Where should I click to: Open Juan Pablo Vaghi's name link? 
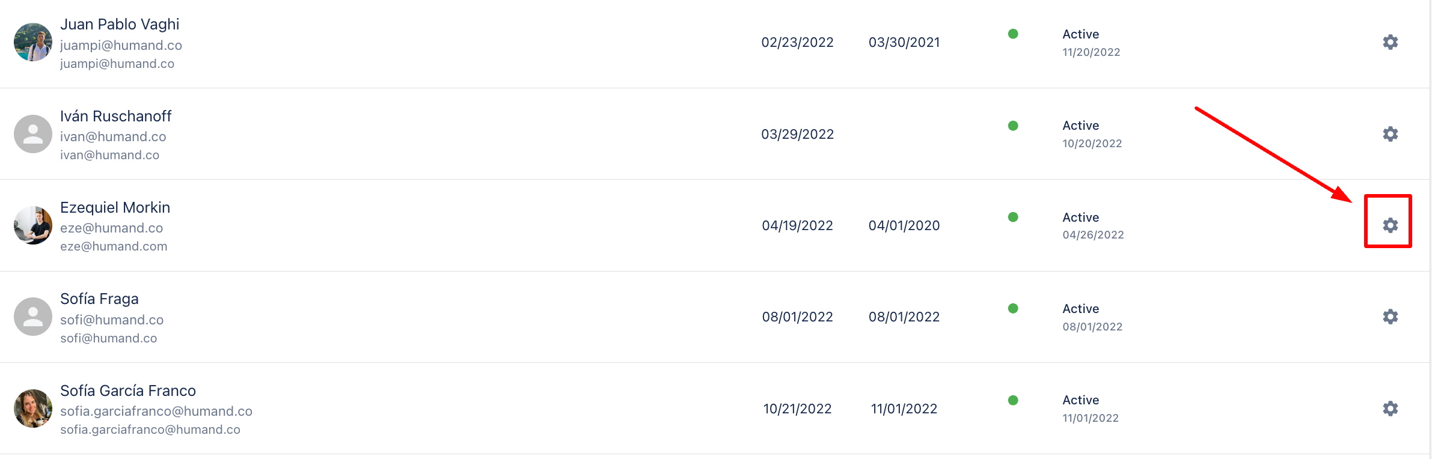(120, 24)
